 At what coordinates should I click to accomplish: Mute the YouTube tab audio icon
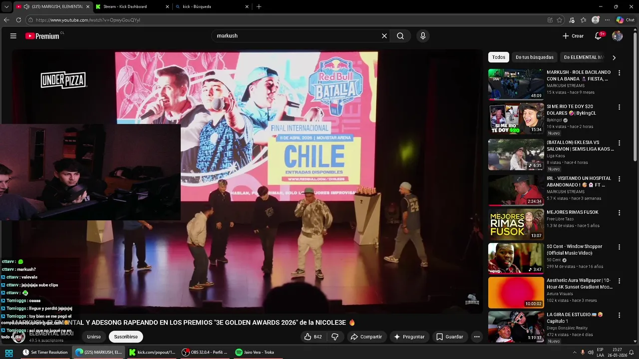click(x=26, y=6)
